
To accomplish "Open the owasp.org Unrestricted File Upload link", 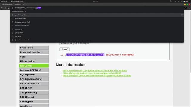I will tap(95, 70).
